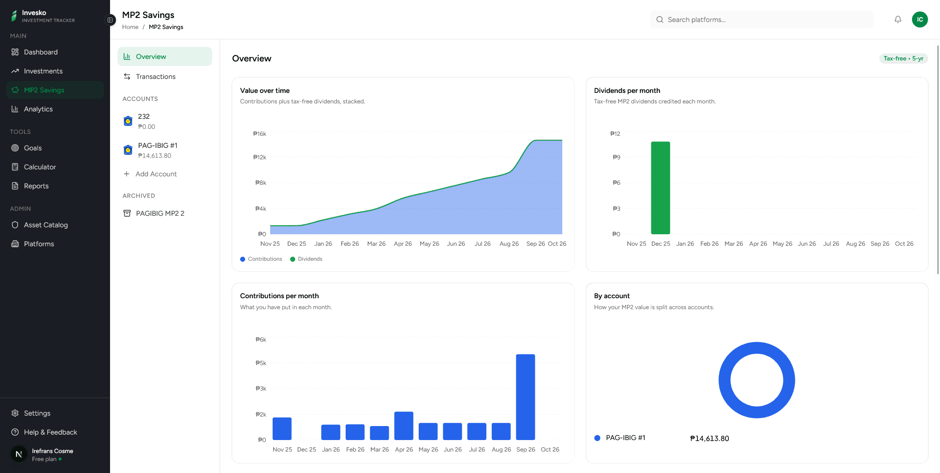Open the IC user avatar menu

(920, 19)
